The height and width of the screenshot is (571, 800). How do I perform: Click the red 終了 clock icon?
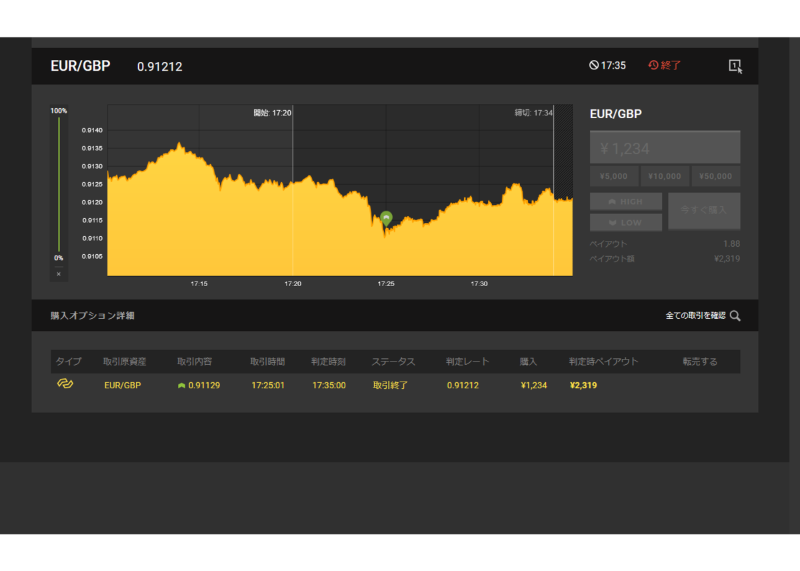(x=653, y=65)
